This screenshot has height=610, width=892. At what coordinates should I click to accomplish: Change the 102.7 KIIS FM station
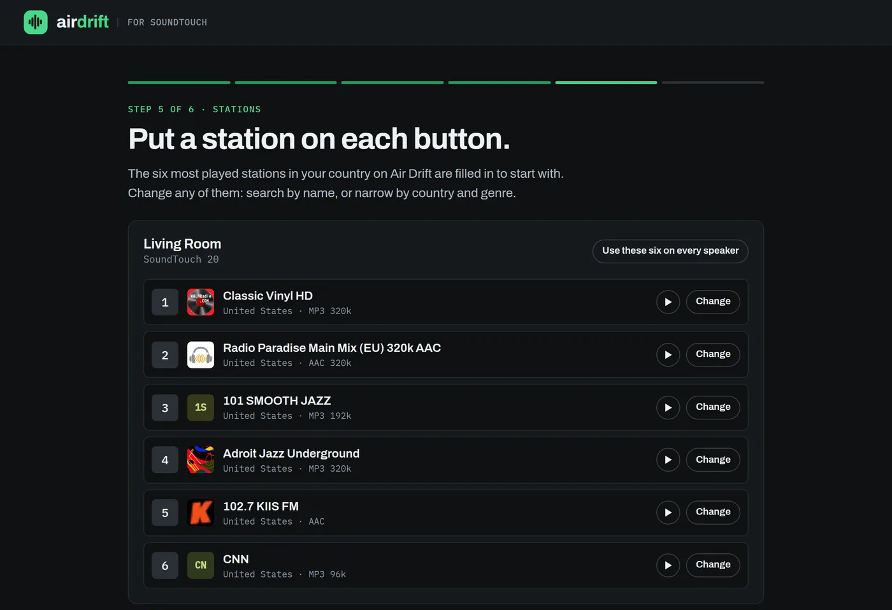(x=713, y=512)
